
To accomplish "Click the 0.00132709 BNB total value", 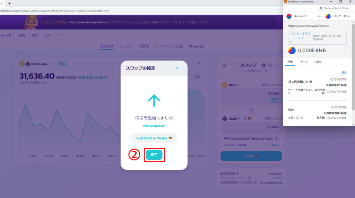I will (x=335, y=113).
